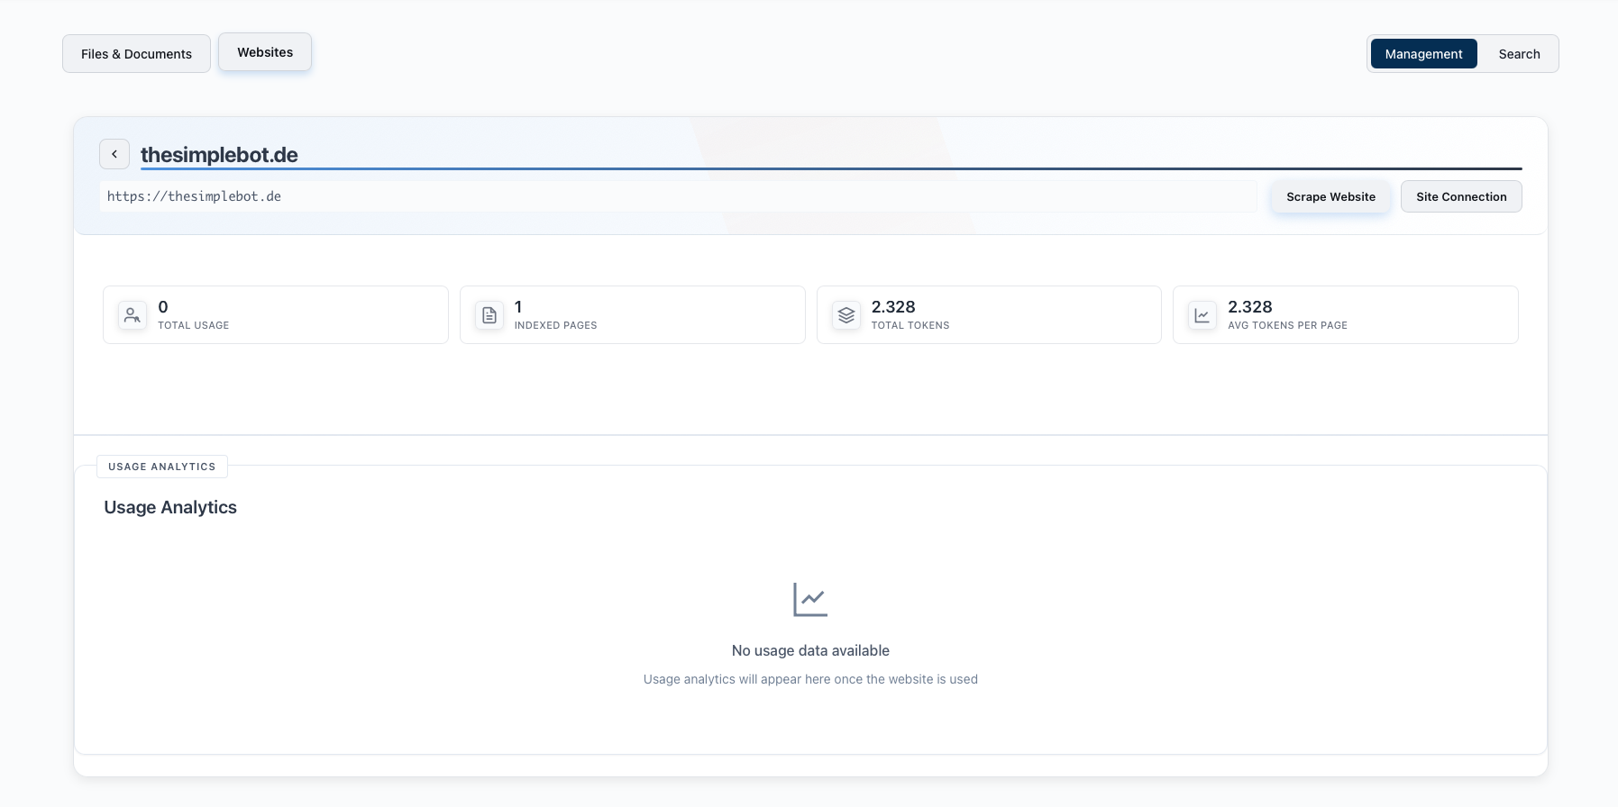Select the Websites tab
Screen dimensions: 1618x807
point(265,52)
